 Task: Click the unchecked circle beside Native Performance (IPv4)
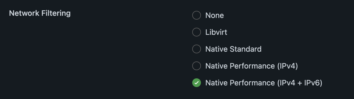pyautogui.click(x=197, y=66)
